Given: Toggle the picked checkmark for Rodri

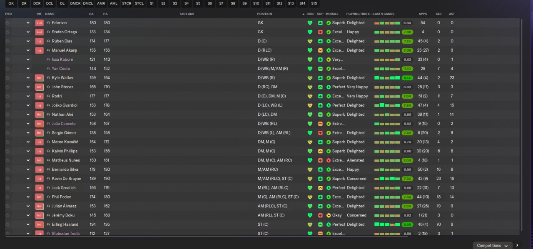Looking at the screenshot, I should click(7, 96).
